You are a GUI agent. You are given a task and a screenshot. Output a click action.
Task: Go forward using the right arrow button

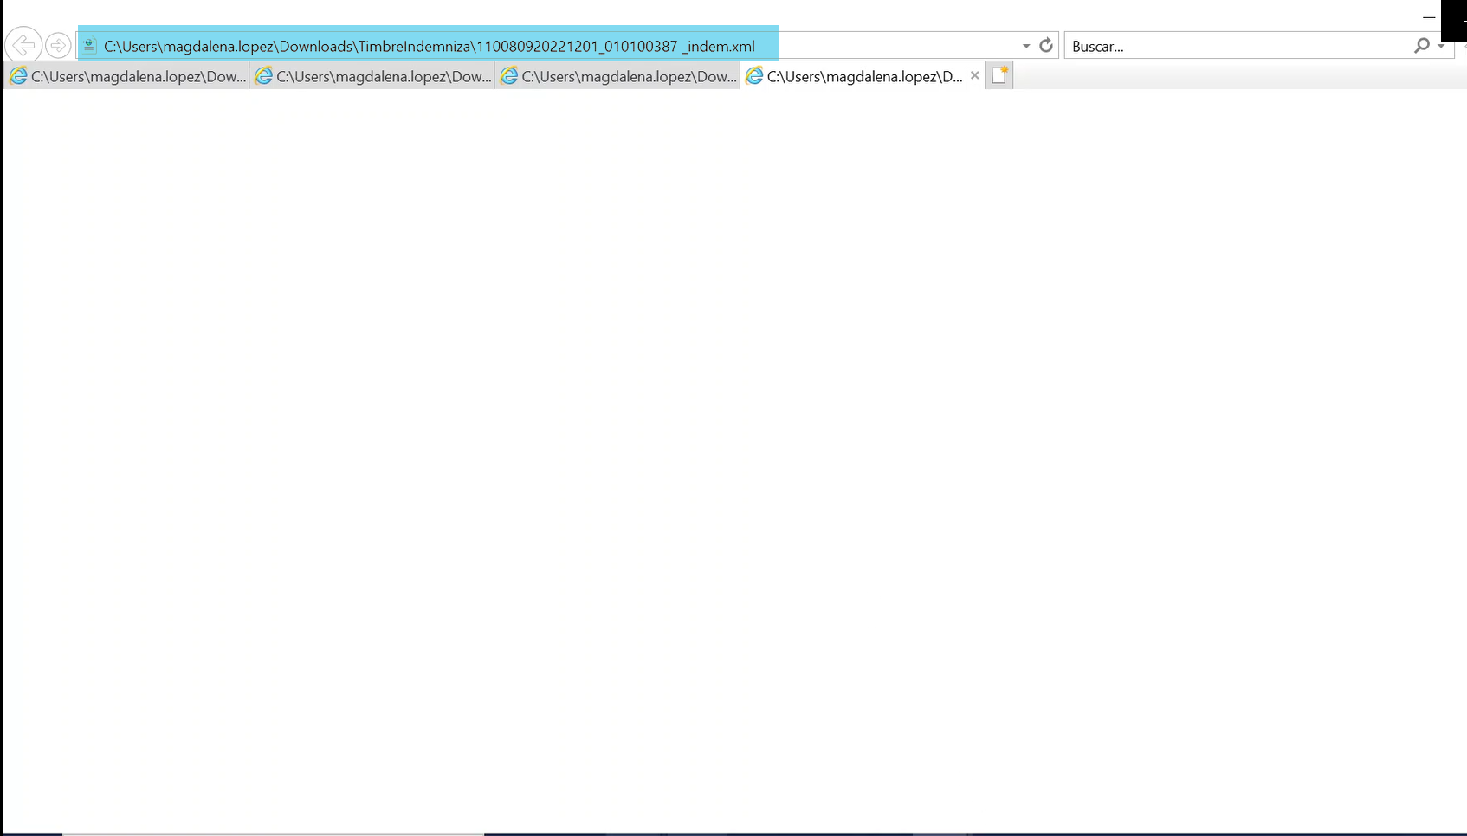58,45
